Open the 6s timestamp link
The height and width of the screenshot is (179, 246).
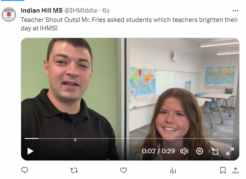pyautogui.click(x=106, y=11)
